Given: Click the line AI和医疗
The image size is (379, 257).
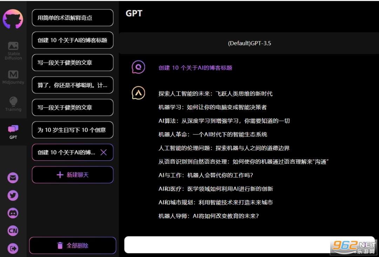Looking at the screenshot, I should click(215, 189).
